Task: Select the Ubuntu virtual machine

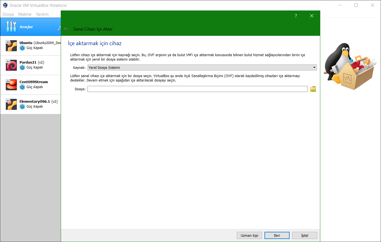Action: click(30, 46)
